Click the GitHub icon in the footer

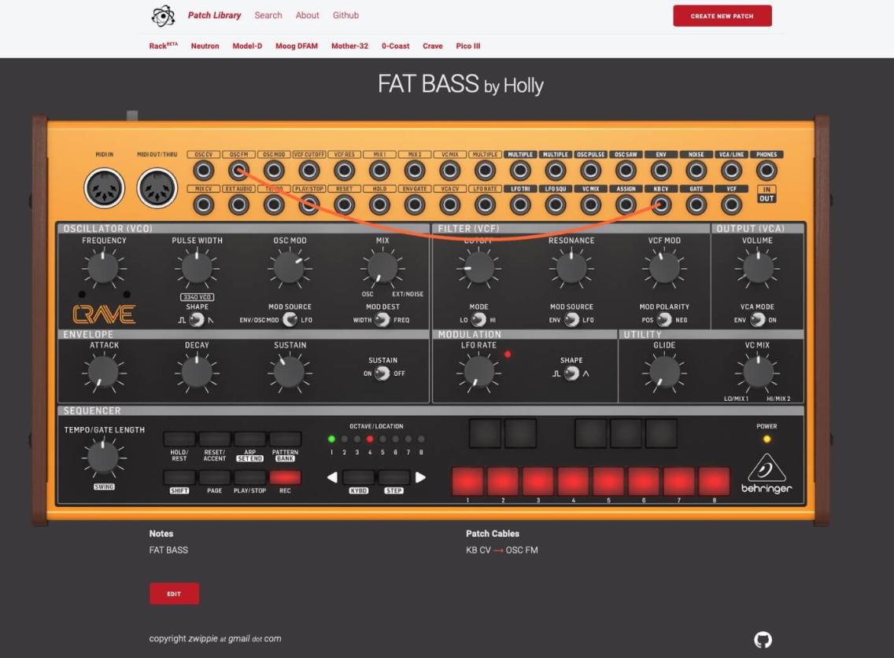pyautogui.click(x=763, y=638)
